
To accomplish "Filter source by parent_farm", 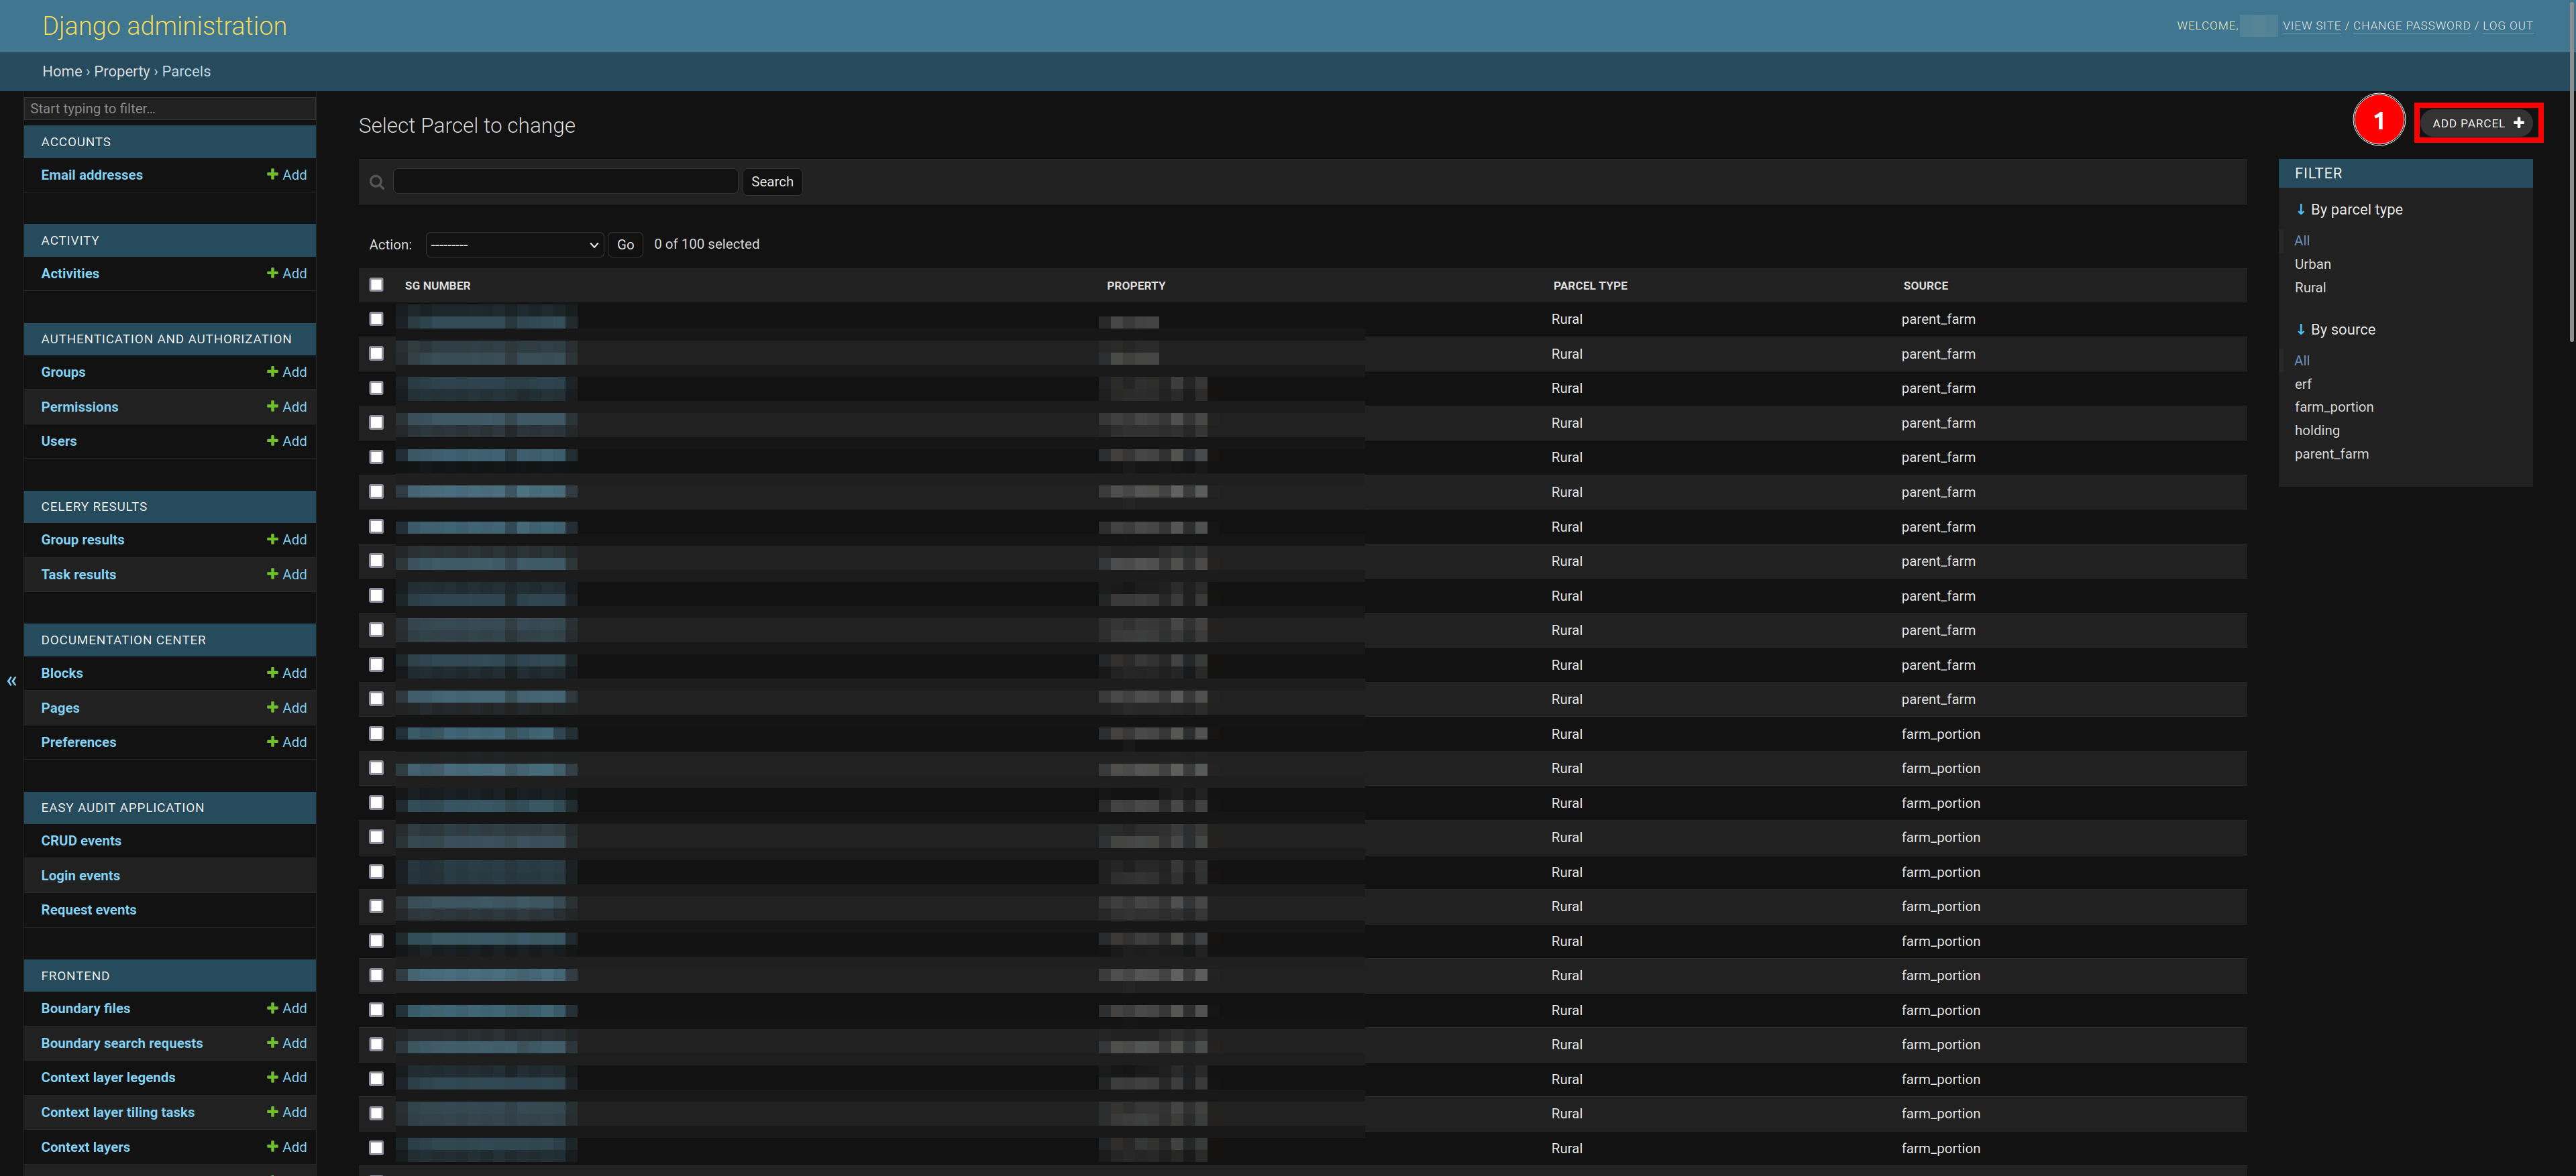I will click(2331, 454).
